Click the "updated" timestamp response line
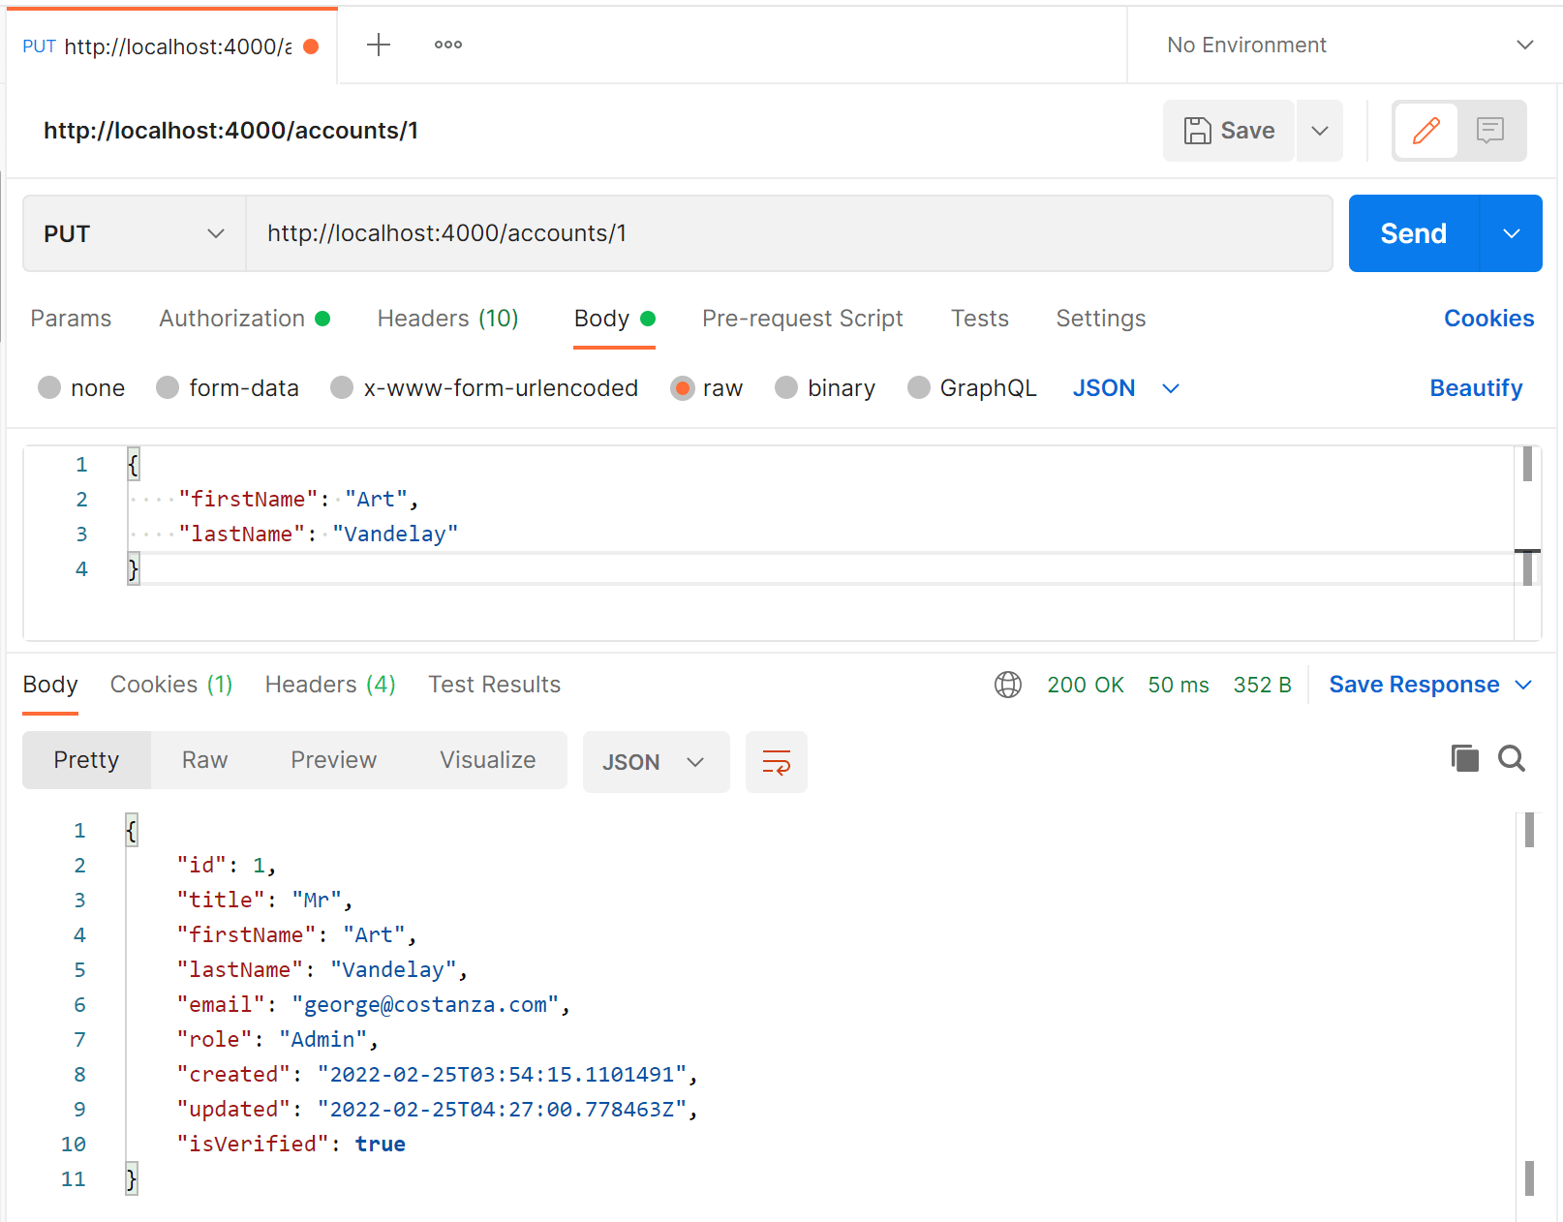Image resolution: width=1563 pixels, height=1222 pixels. click(438, 1109)
